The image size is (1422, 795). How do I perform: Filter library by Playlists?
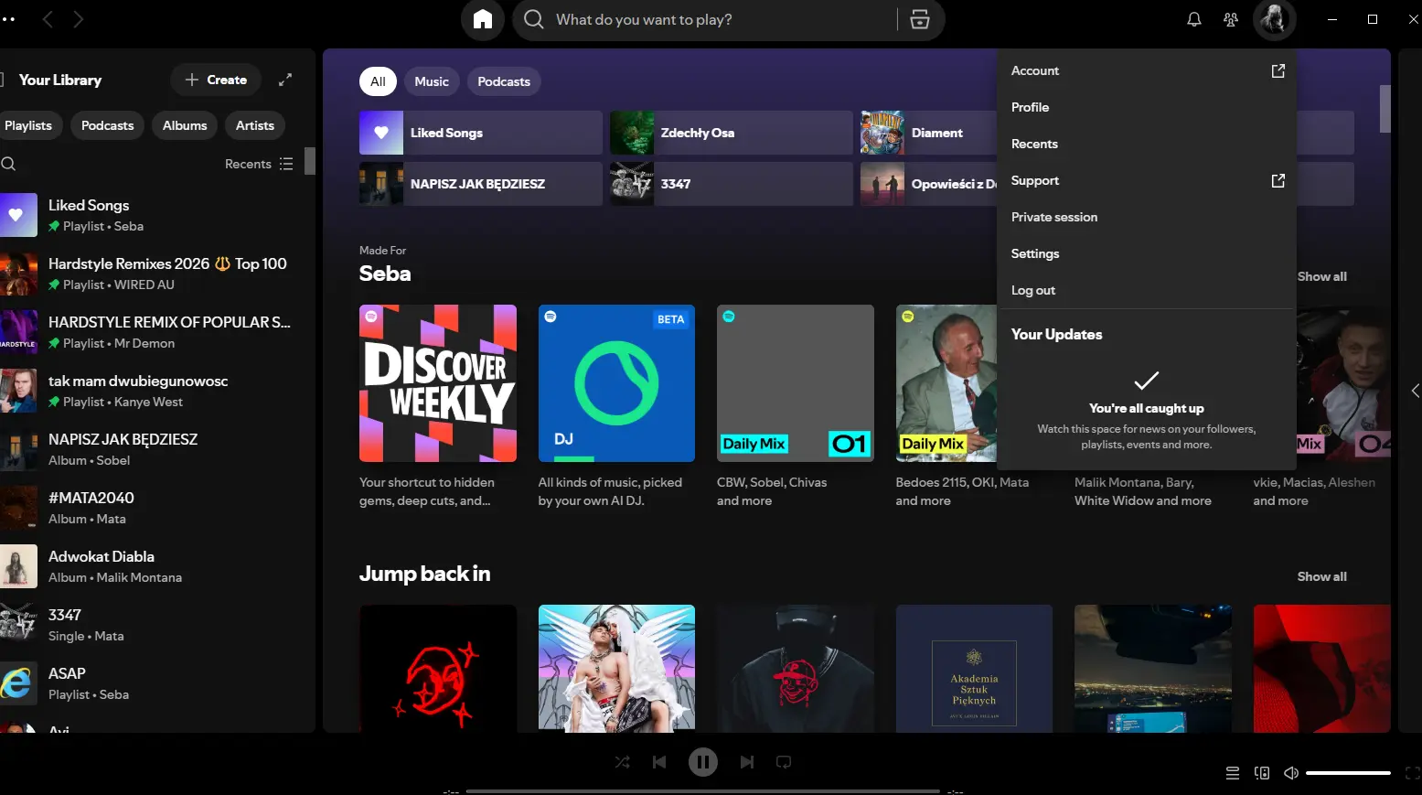pos(28,125)
